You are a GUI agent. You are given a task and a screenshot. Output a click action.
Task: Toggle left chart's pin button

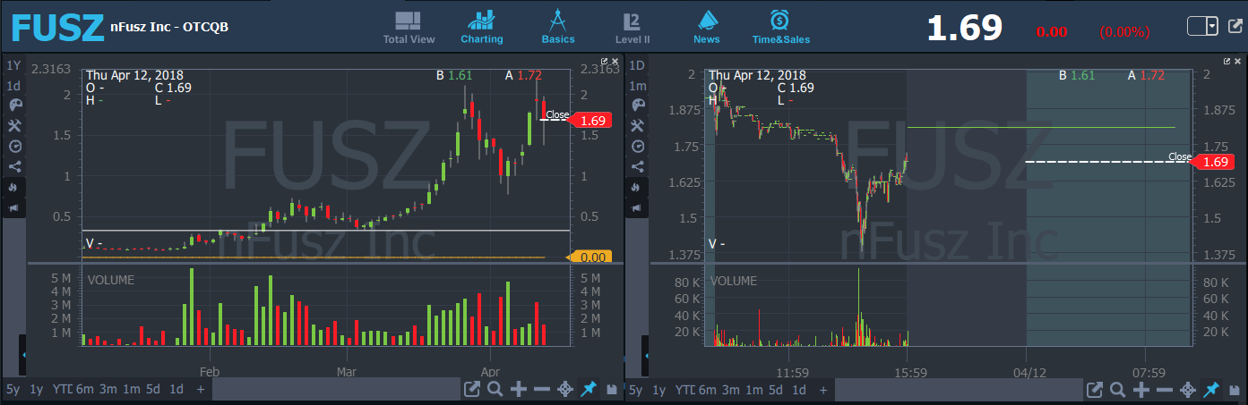[x=588, y=390]
